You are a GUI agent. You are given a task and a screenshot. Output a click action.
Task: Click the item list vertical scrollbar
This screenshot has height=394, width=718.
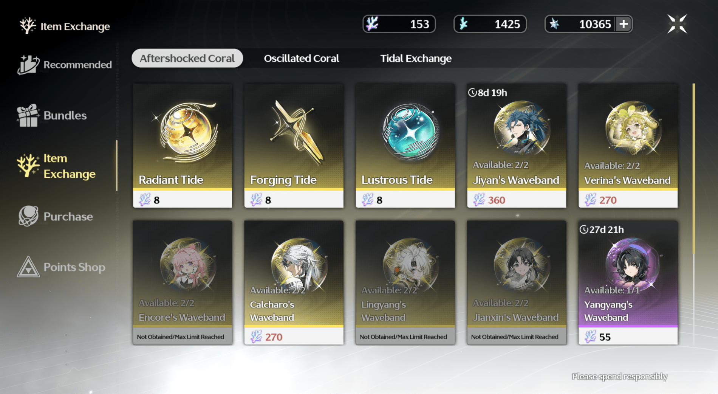pyautogui.click(x=694, y=169)
